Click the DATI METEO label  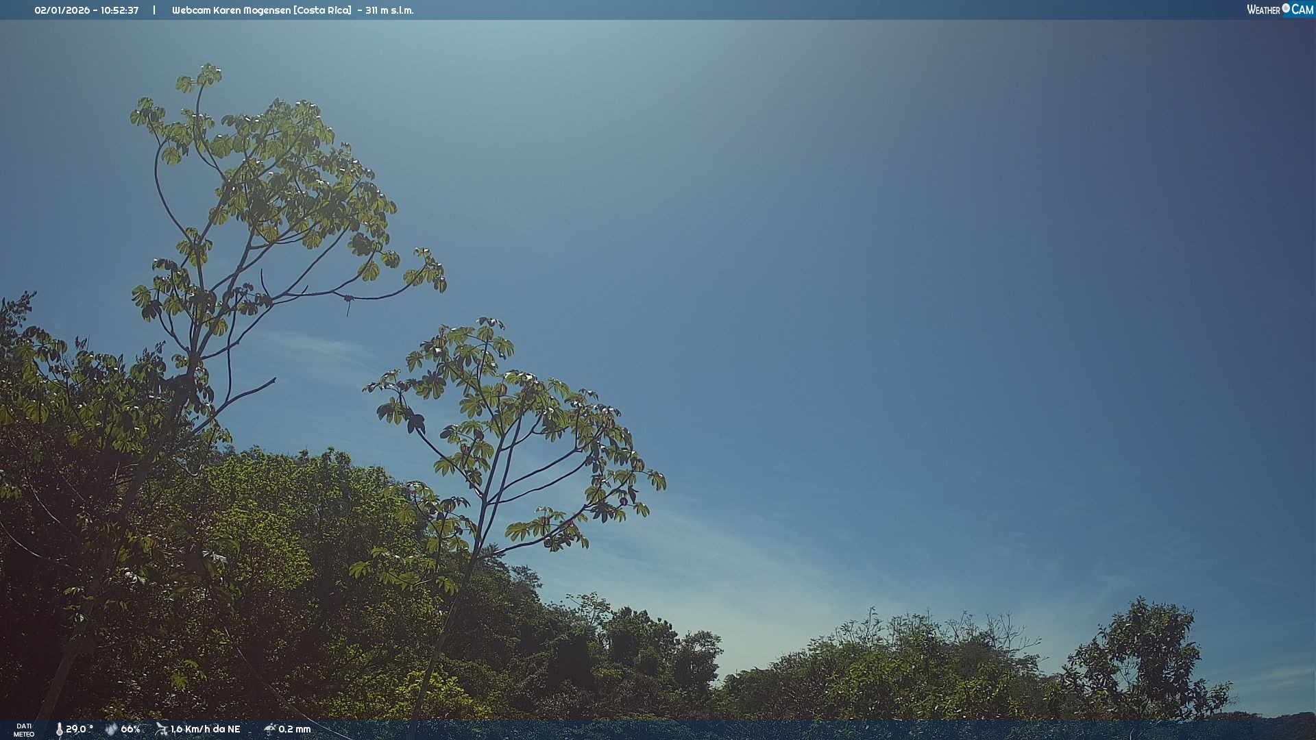point(24,730)
